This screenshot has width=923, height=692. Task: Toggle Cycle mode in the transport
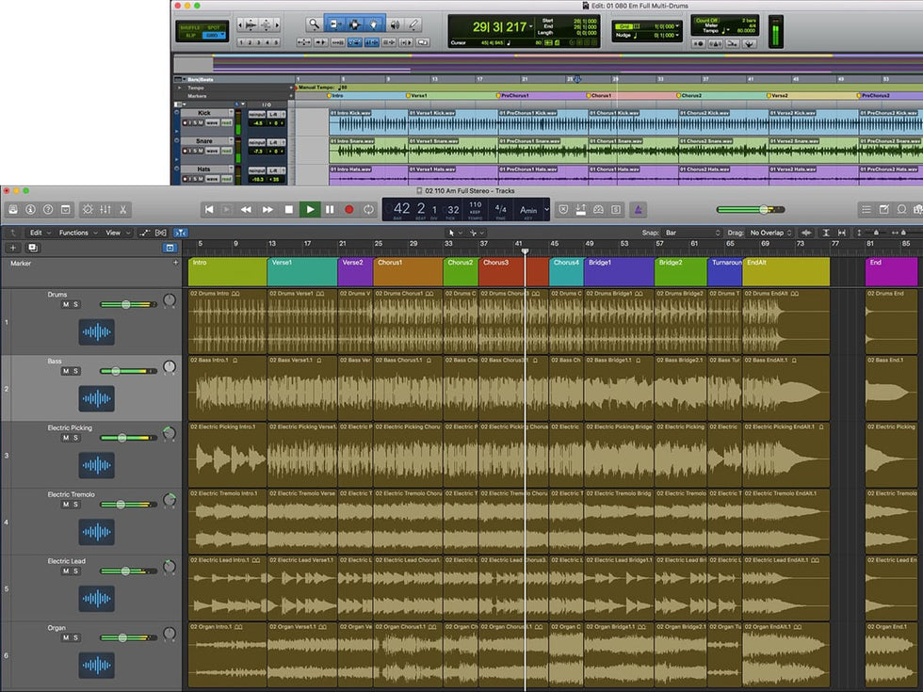coord(368,209)
